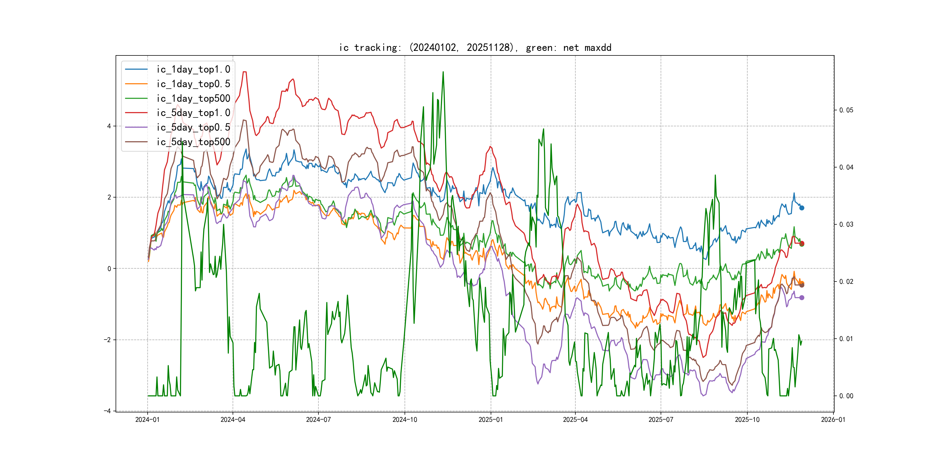Click the purple end-point dot marker
Viewport: 927px width, 463px height.
point(802,298)
